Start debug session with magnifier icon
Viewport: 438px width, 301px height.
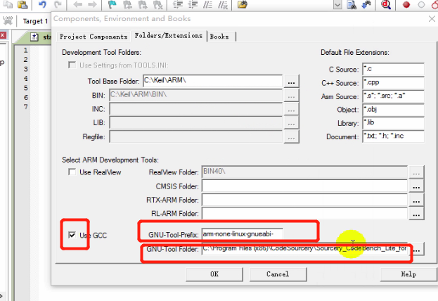[386, 5]
